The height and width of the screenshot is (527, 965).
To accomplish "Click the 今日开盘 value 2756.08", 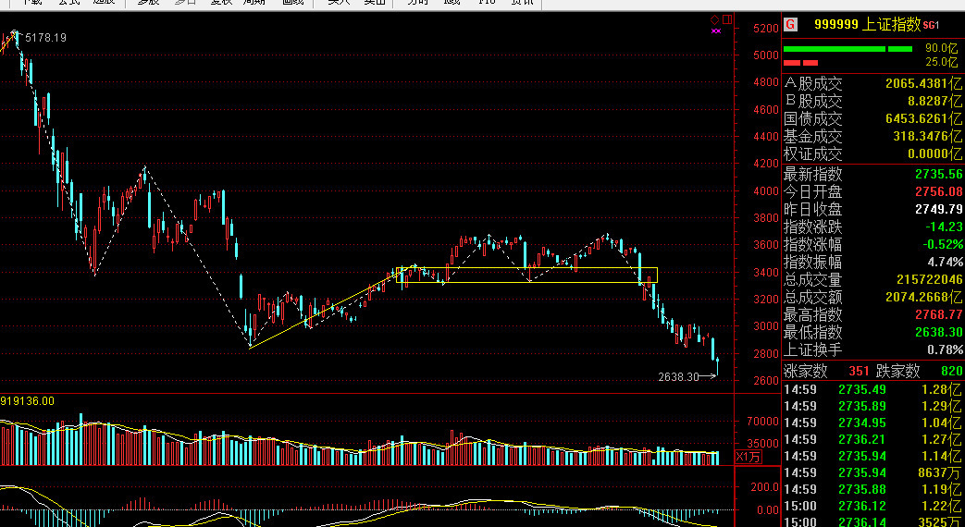I will [x=938, y=192].
